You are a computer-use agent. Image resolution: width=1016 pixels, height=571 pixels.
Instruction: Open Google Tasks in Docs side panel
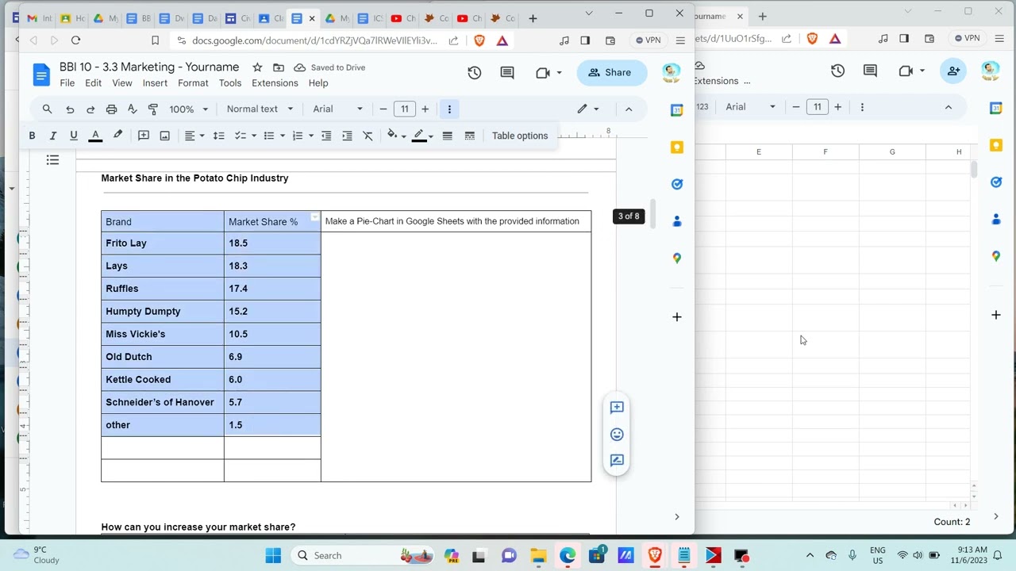tap(677, 184)
